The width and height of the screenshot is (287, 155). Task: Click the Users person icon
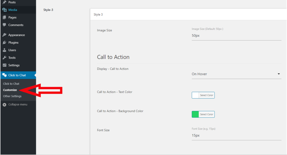4,50
